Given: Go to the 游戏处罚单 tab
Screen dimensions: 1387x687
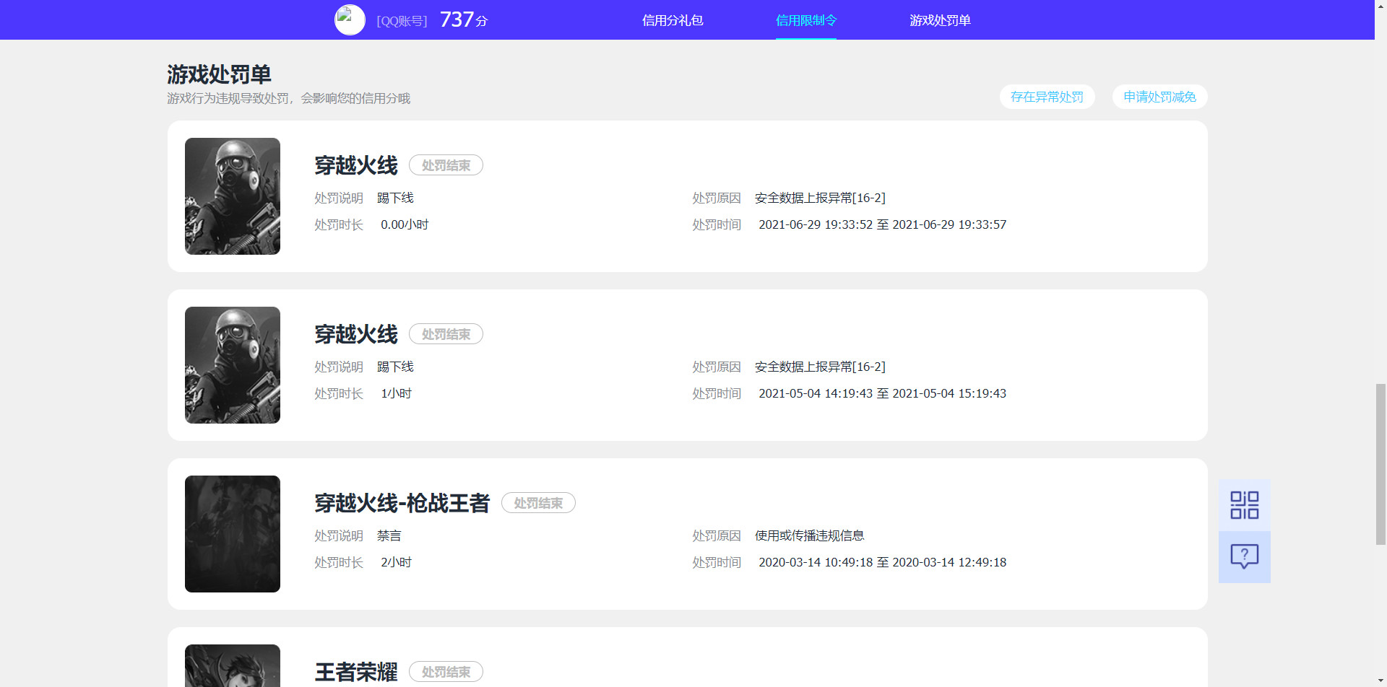Looking at the screenshot, I should 940,20.
